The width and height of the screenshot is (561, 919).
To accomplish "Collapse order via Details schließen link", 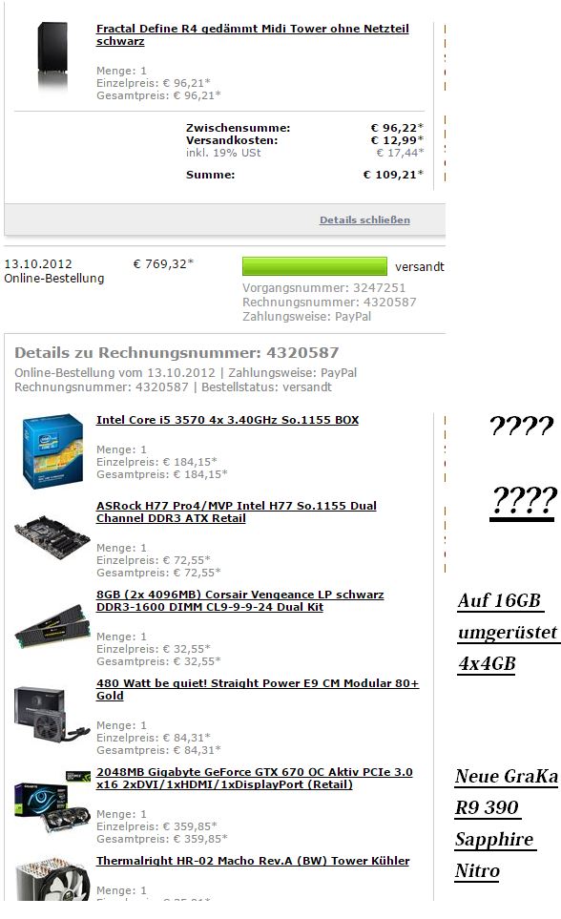I will click(364, 219).
